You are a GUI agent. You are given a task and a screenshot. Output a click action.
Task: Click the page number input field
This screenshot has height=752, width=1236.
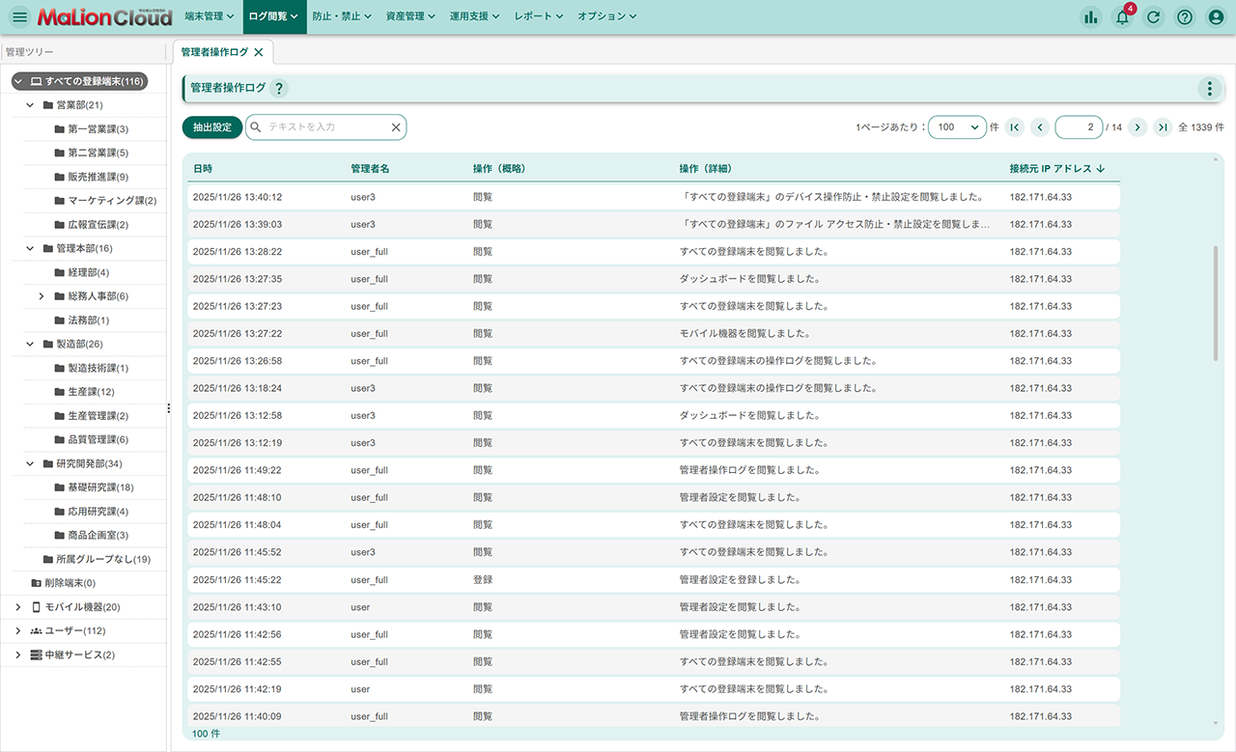(x=1079, y=127)
